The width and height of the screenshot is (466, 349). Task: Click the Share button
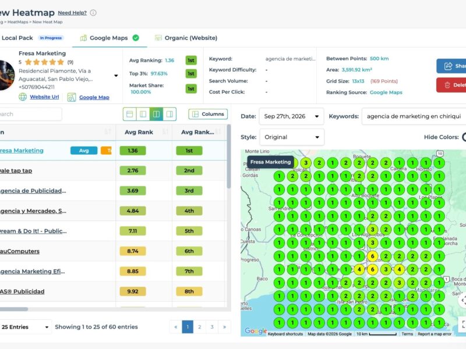(x=452, y=66)
